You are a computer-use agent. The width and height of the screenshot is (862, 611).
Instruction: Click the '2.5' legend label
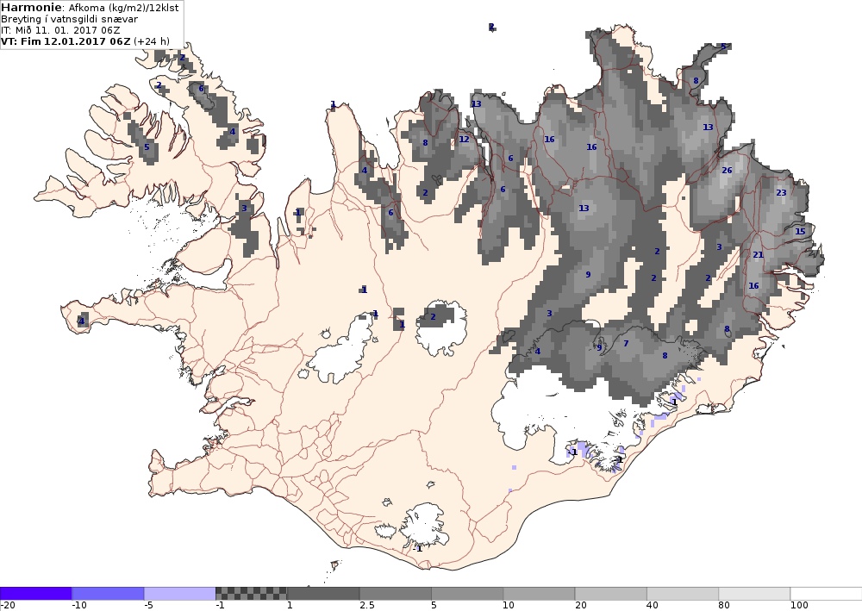coord(367,606)
